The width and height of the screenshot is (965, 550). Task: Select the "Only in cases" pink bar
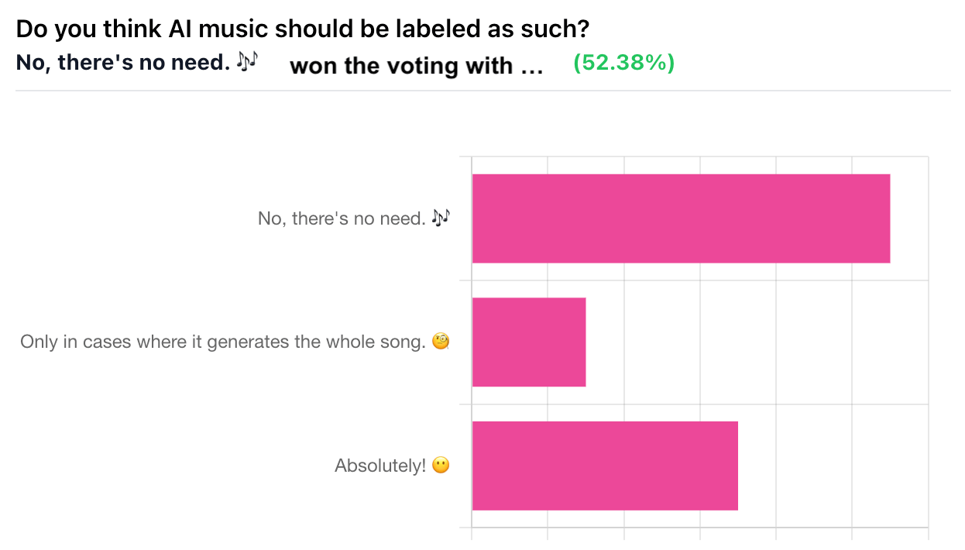(x=529, y=342)
